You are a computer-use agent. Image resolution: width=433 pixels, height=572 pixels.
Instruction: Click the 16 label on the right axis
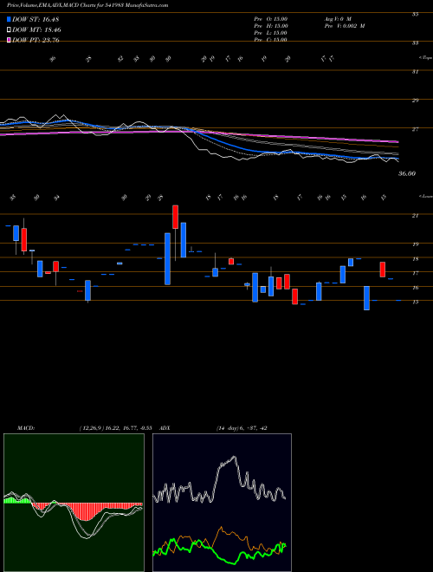coord(415,288)
